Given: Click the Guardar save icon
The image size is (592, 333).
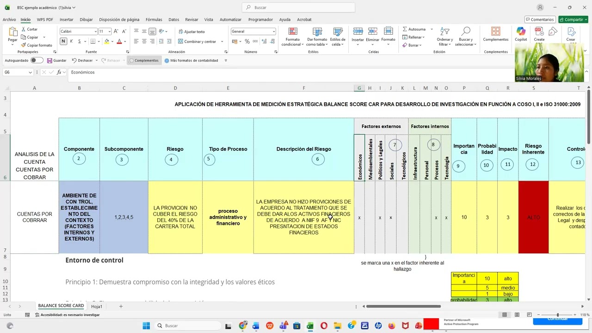Looking at the screenshot, I should (49, 60).
